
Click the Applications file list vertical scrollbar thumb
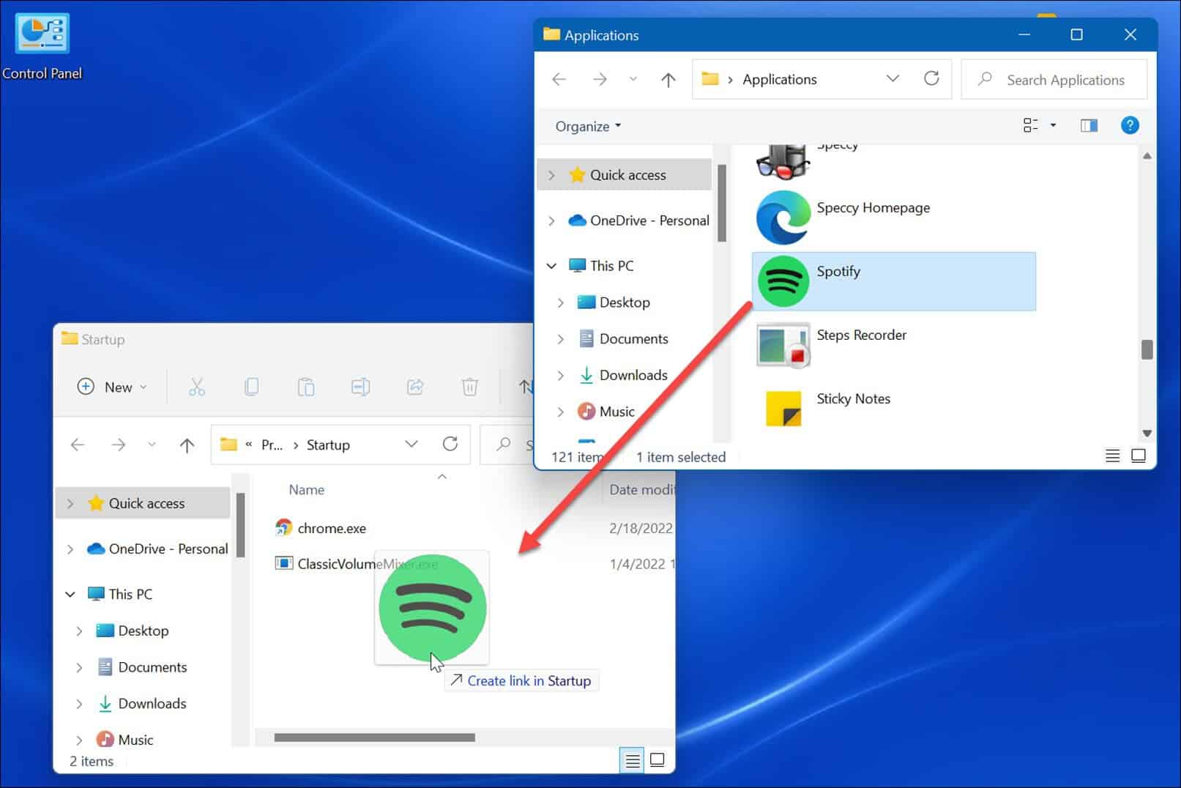pyautogui.click(x=1147, y=349)
